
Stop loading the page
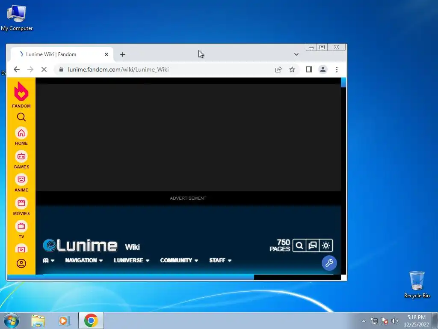click(x=44, y=69)
